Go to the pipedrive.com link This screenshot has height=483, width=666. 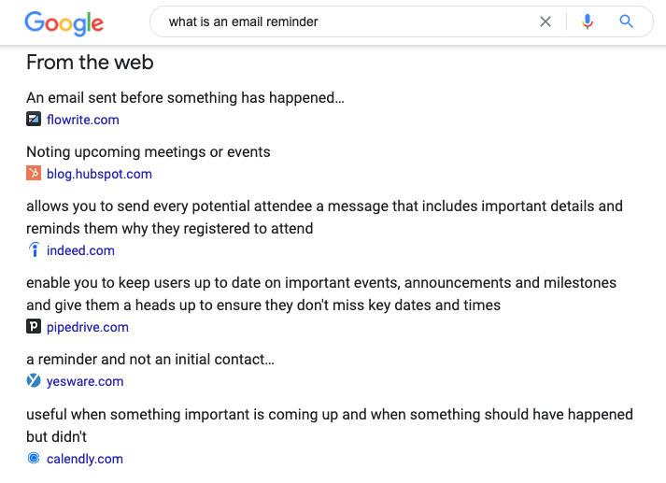(88, 327)
